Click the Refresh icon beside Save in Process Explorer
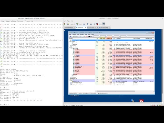 (74, 36)
